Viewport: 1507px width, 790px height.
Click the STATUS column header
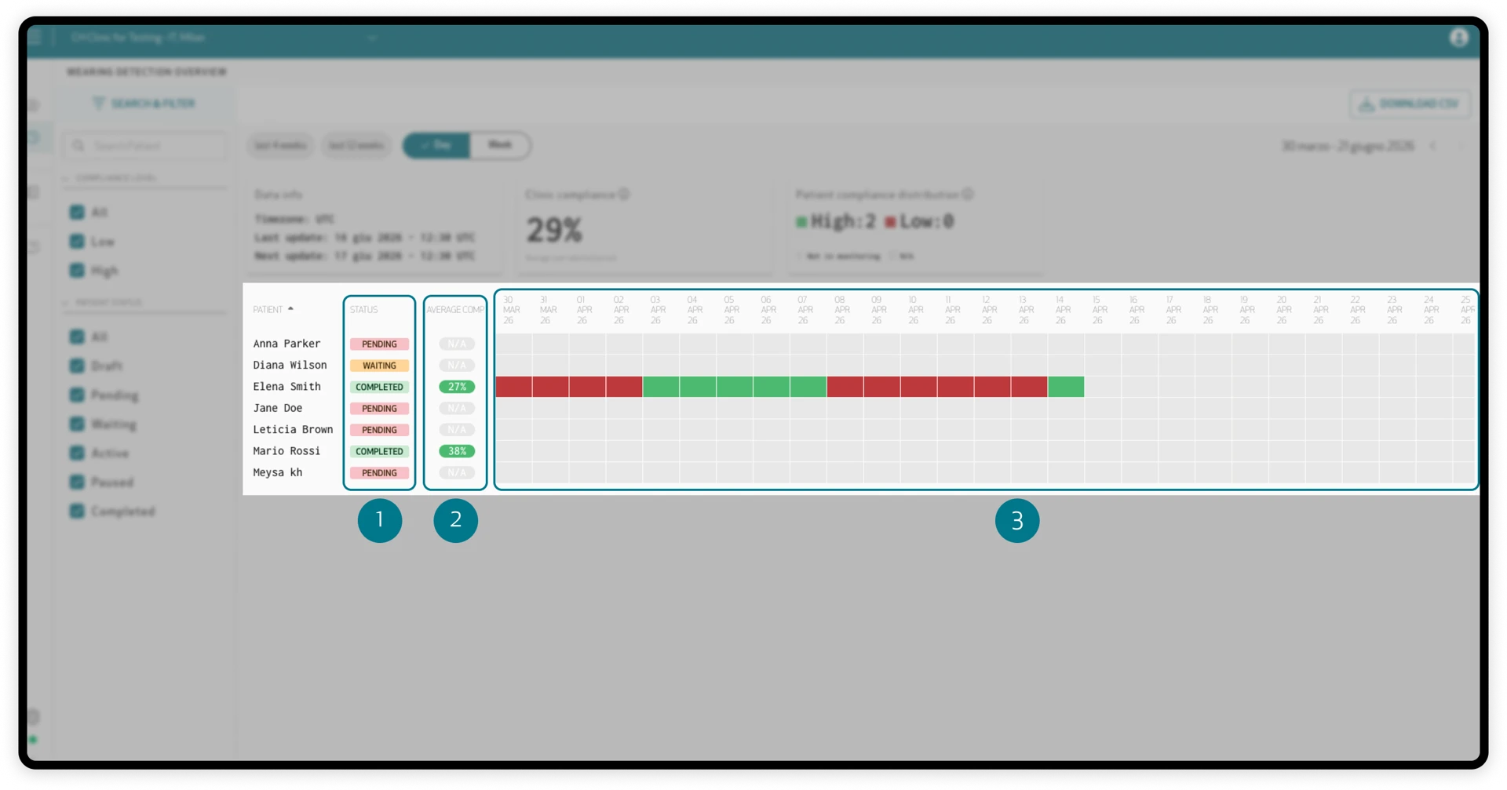(x=363, y=310)
